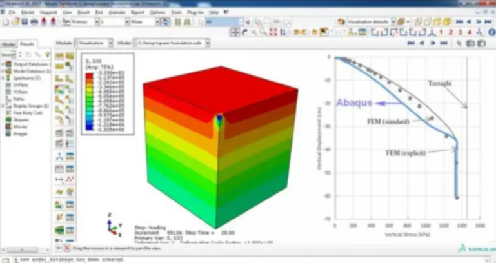496x263 pixels.
Task: Expand the Display Groups tree node
Action: pyautogui.click(x=3, y=106)
